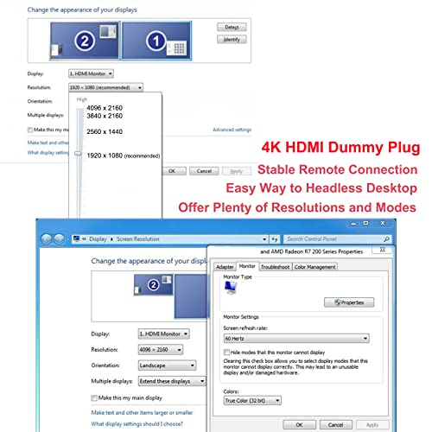Minimize the Screen Resolution window
This screenshot has height=432, width=432.
point(354,223)
